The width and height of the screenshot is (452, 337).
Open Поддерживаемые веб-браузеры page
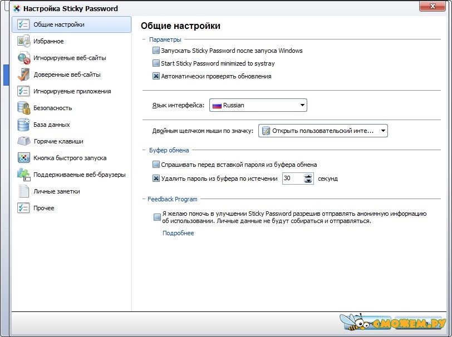(x=71, y=175)
